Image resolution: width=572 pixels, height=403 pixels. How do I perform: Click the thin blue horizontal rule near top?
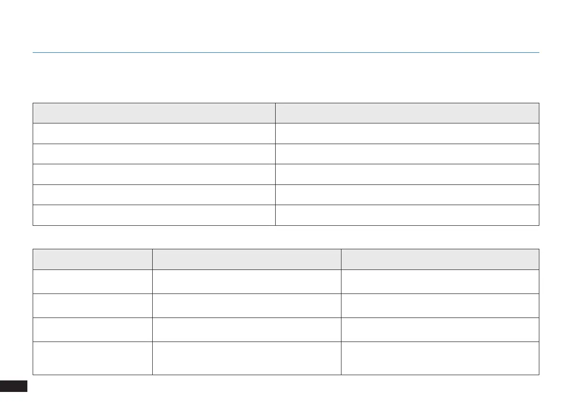tap(286, 52)
